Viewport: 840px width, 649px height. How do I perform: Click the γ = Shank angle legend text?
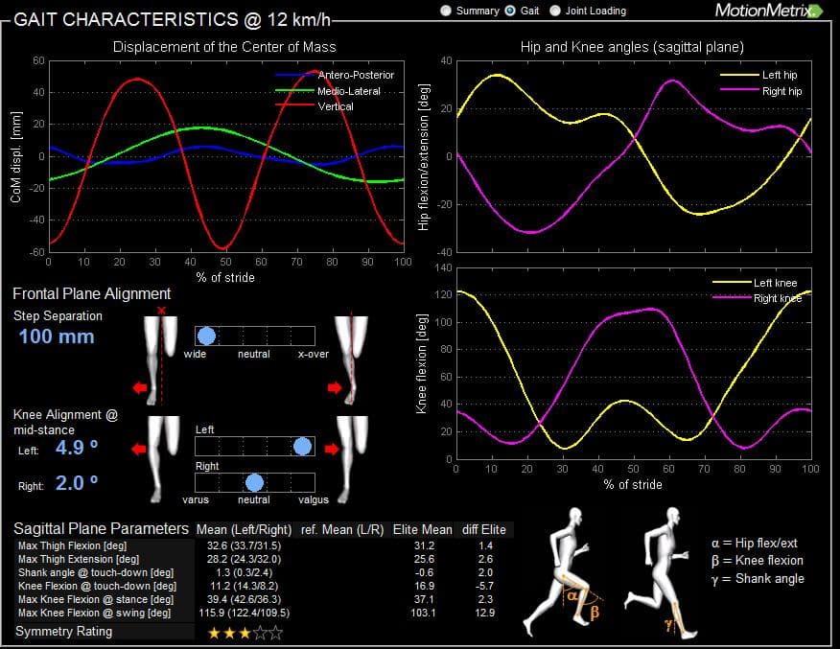coord(758,579)
